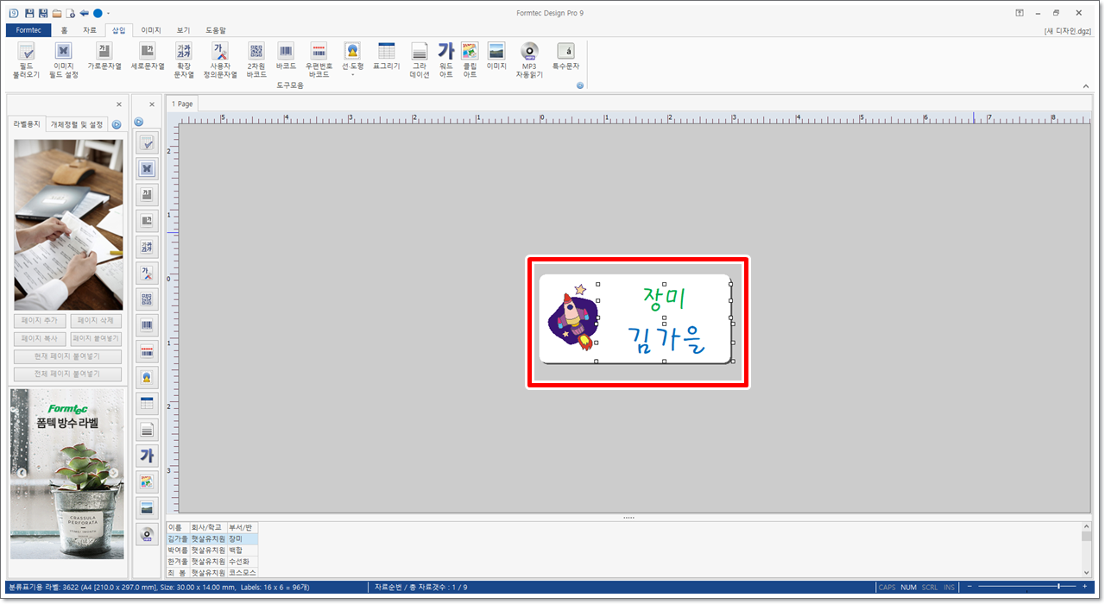Switch to the 보기 ribbon tab
This screenshot has width=1105, height=604.
(x=183, y=30)
